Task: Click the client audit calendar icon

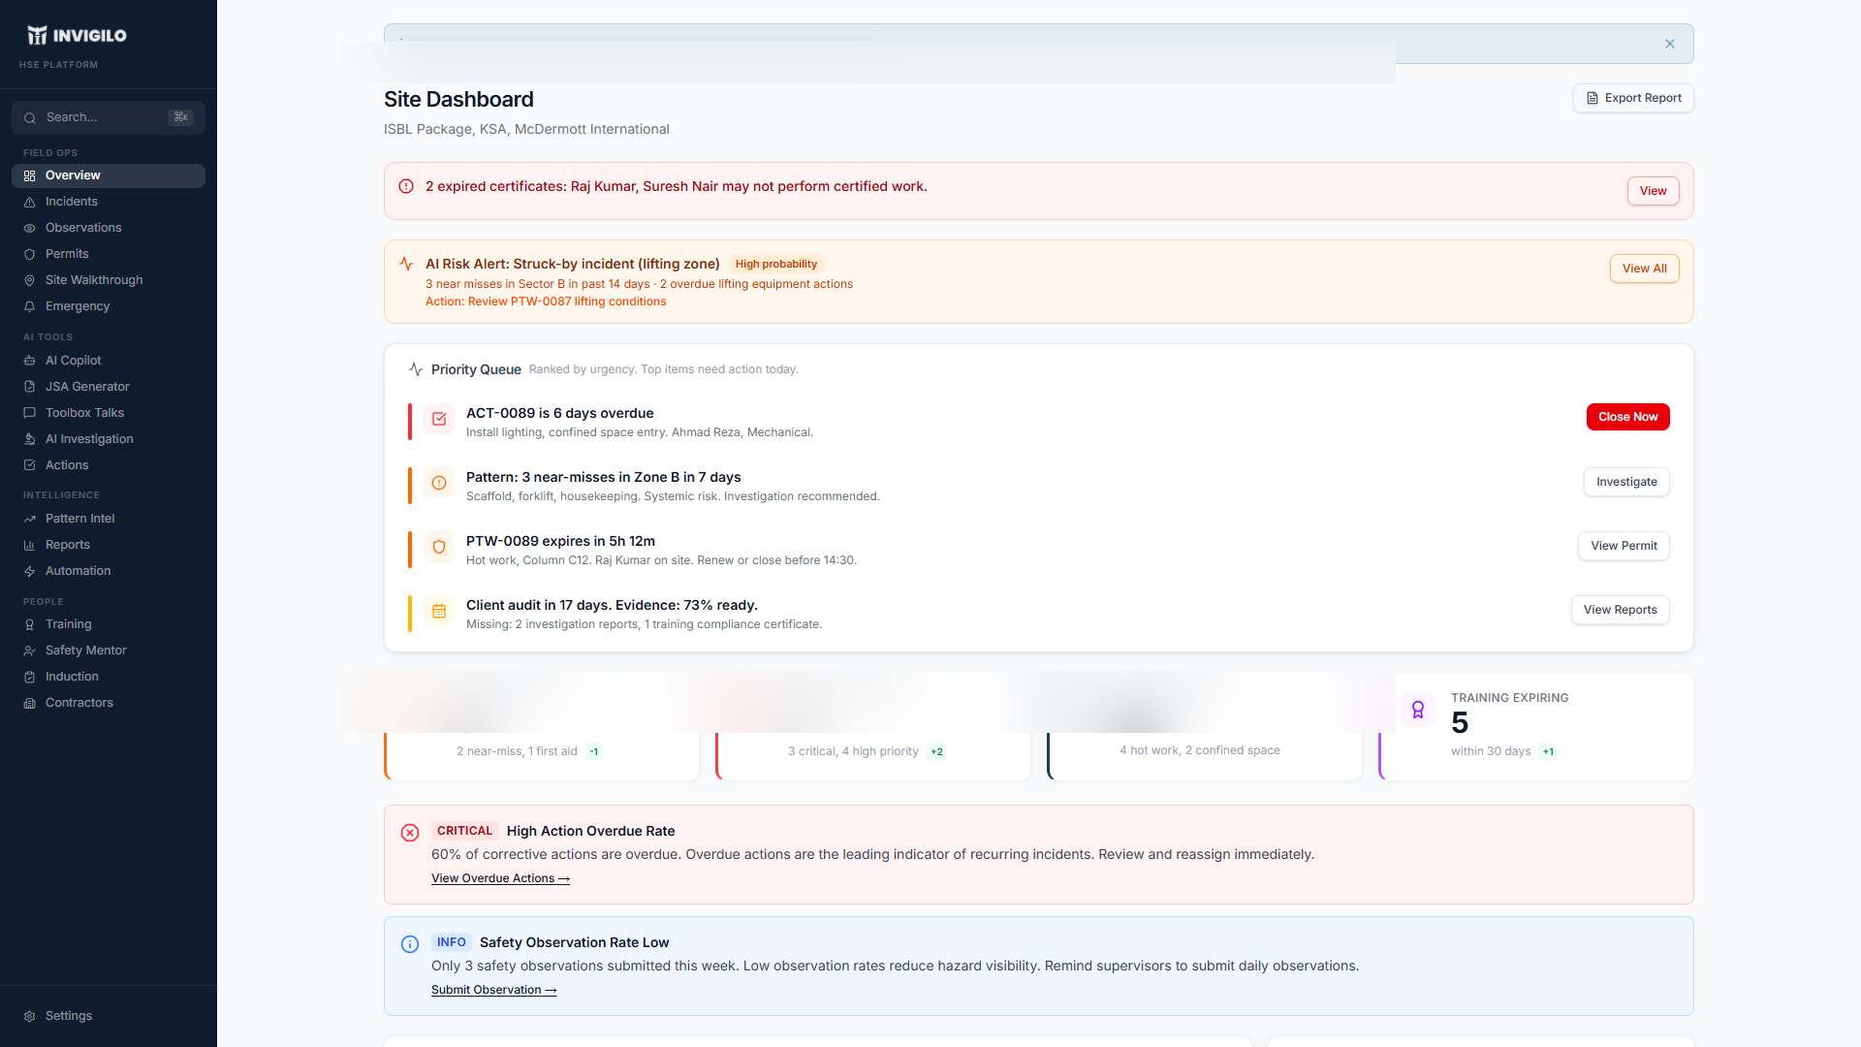Action: click(x=439, y=611)
